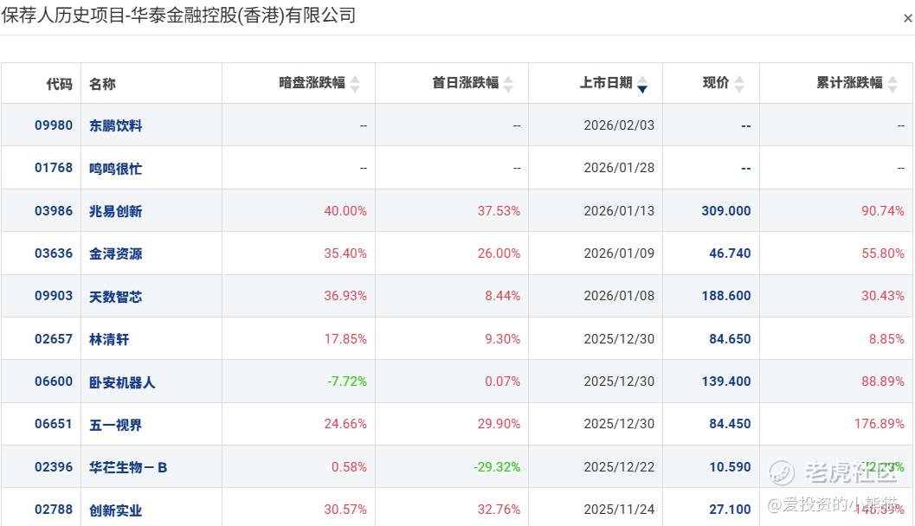
Task: Select 兆易创新 dark-market value 40.00%
Action: (345, 210)
